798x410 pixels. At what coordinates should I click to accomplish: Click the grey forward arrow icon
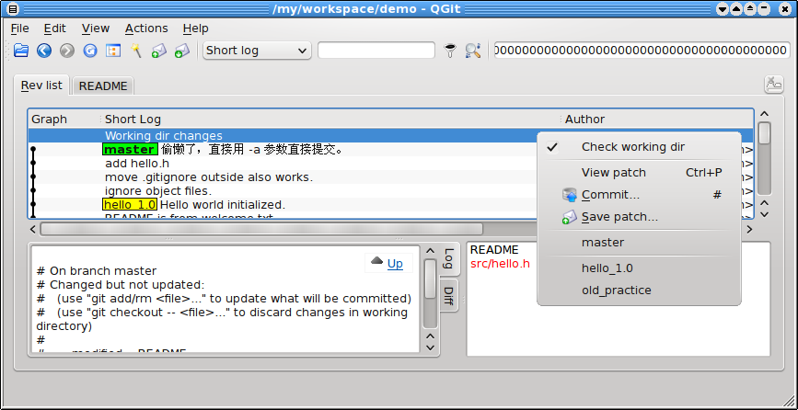[67, 51]
